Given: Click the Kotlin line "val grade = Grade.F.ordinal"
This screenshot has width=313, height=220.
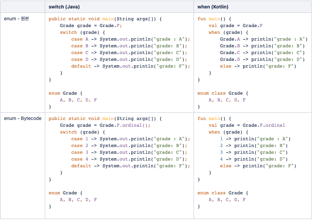Looking at the screenshot, I should (x=247, y=125).
